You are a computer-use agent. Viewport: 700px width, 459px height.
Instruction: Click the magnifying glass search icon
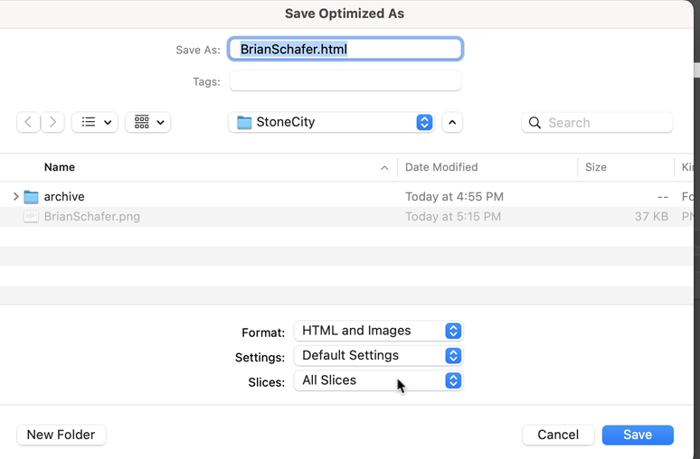point(534,123)
